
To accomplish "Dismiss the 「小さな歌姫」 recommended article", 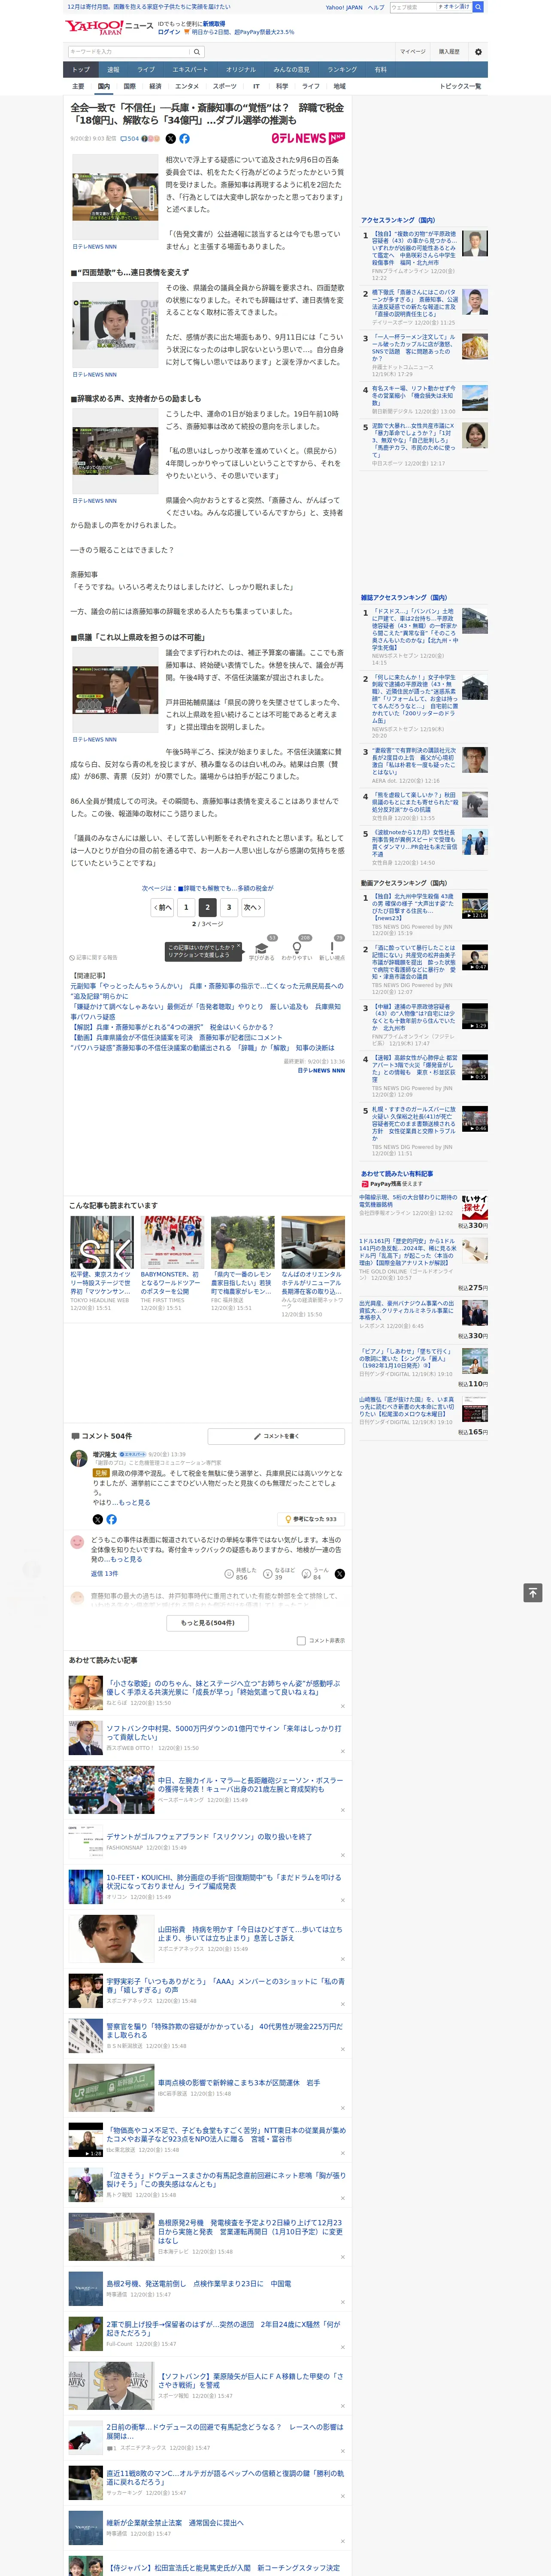I will coord(343,1706).
